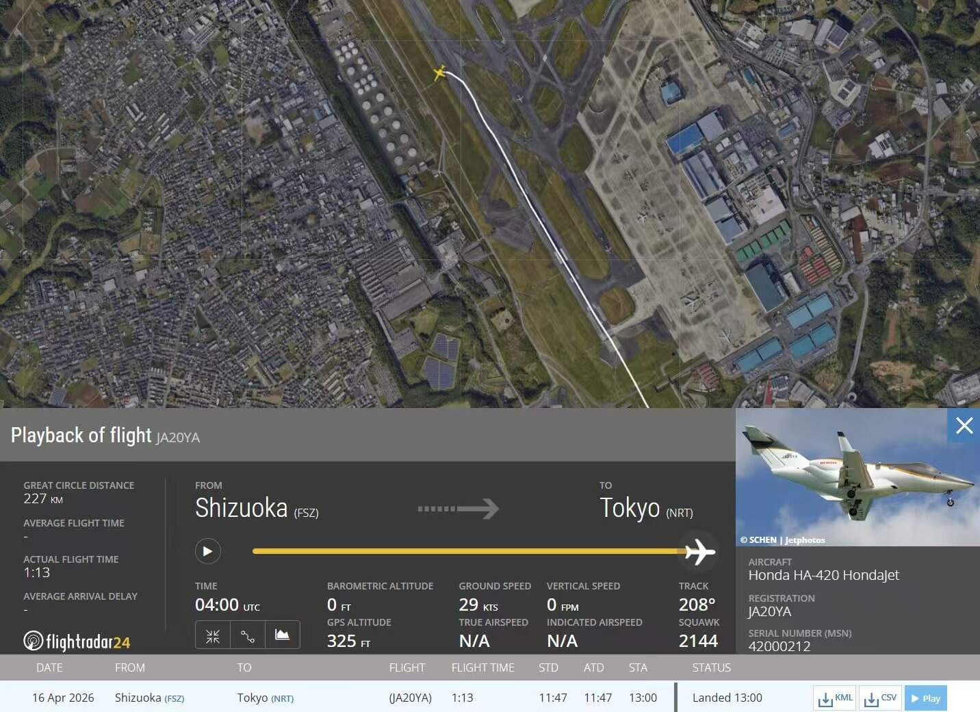The image size is (980, 712).
Task: Click the STATUS column header
Action: pos(711,667)
